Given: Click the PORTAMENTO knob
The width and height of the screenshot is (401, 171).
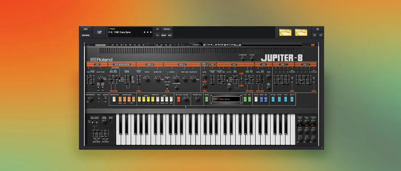Looking at the screenshot, I should [x=90, y=99].
